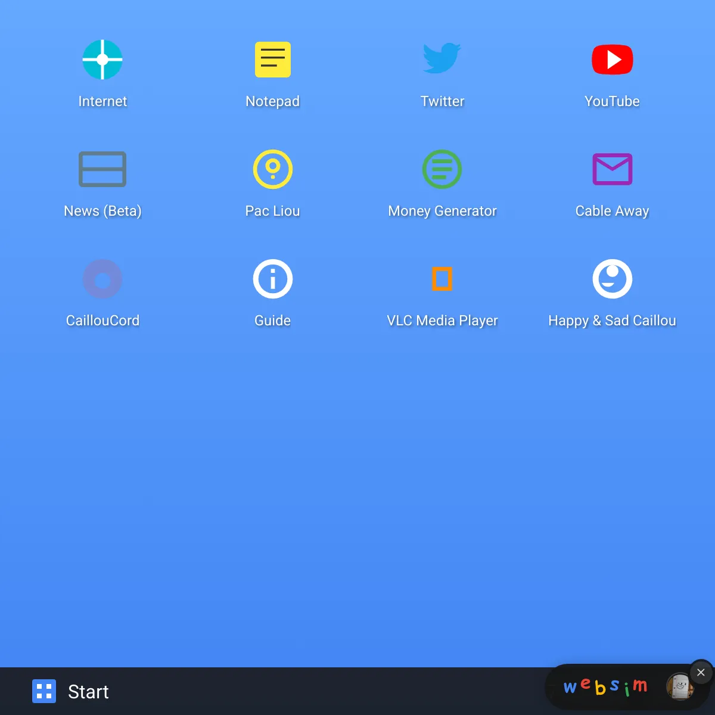The height and width of the screenshot is (715, 715).
Task: Open the Happy & Sad Caillou face icon
Action: [x=612, y=279]
